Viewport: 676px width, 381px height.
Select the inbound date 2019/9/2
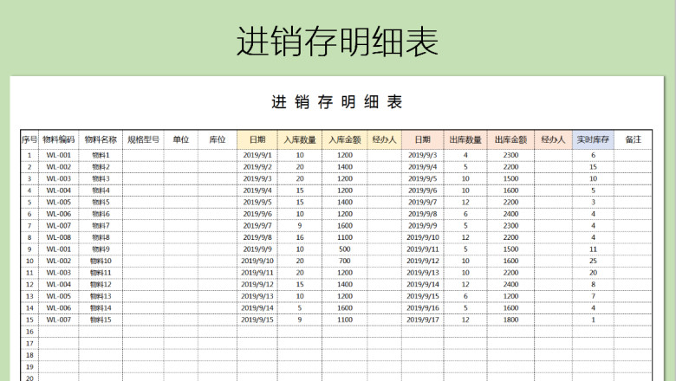[257, 166]
